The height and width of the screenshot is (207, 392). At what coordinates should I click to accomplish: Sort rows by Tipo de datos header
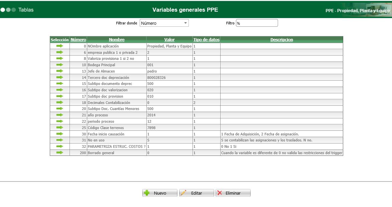coord(206,39)
